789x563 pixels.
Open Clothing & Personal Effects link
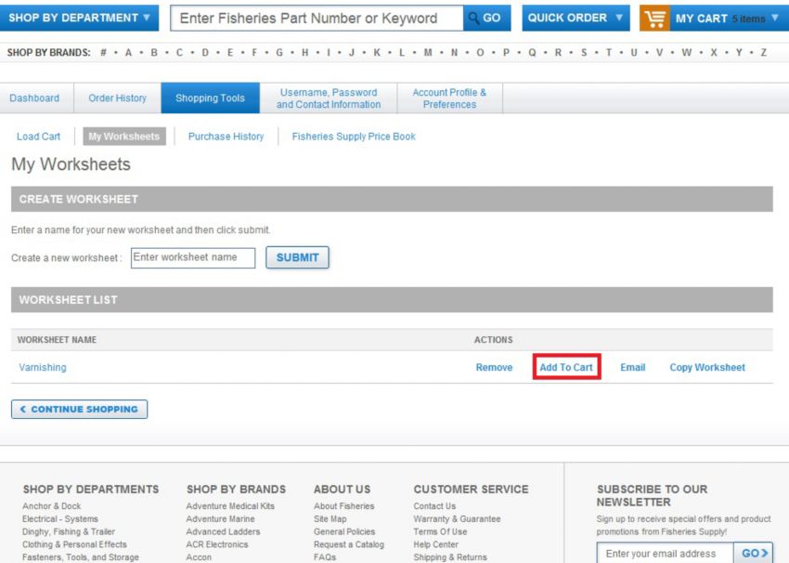point(74,544)
